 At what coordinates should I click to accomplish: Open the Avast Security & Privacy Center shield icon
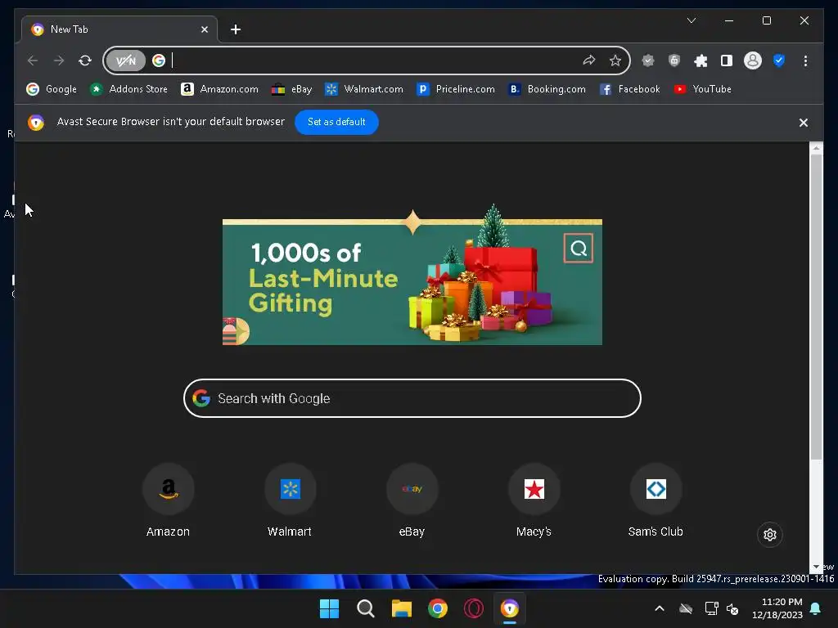(648, 61)
